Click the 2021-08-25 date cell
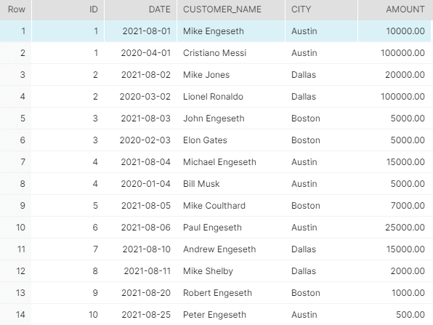Screen dimensions: 433x325 [x=140, y=315]
